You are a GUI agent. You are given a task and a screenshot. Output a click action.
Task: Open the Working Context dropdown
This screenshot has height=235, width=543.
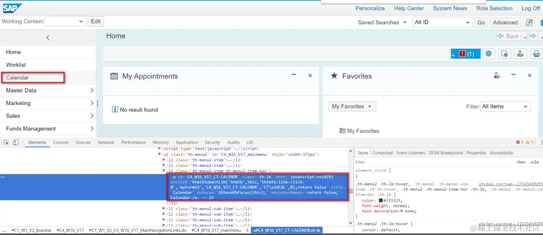pos(65,21)
